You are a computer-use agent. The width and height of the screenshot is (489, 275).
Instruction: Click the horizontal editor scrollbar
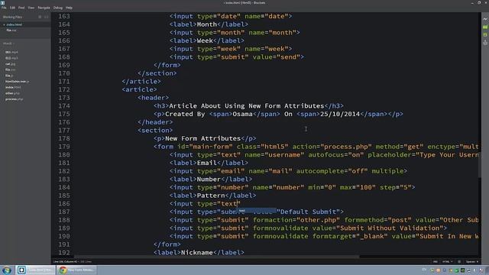point(217,257)
